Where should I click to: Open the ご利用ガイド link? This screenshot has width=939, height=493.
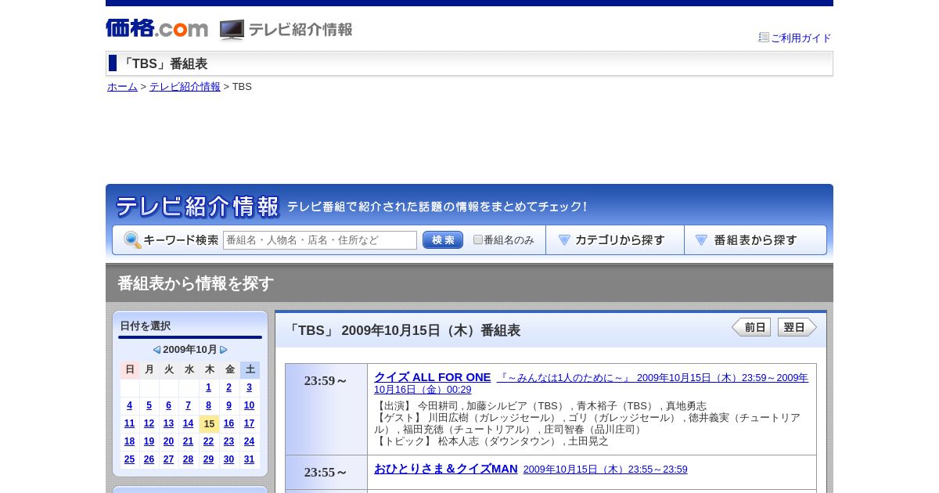[x=800, y=38]
